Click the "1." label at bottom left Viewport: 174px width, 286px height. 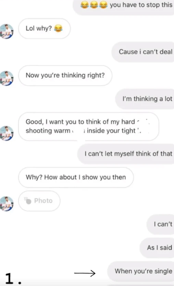[x=13, y=279]
